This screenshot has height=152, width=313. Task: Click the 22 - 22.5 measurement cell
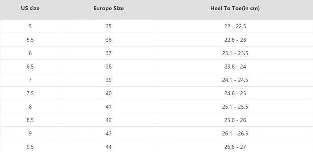point(235,26)
